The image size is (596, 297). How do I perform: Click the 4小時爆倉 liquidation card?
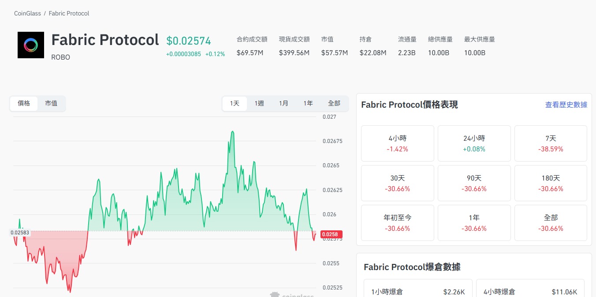(530, 288)
